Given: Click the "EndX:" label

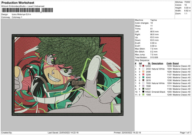Looking at the screenshot, I should coord(138,43).
